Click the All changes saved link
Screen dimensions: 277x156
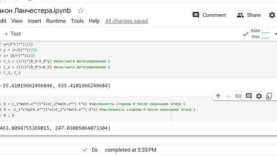126,21
